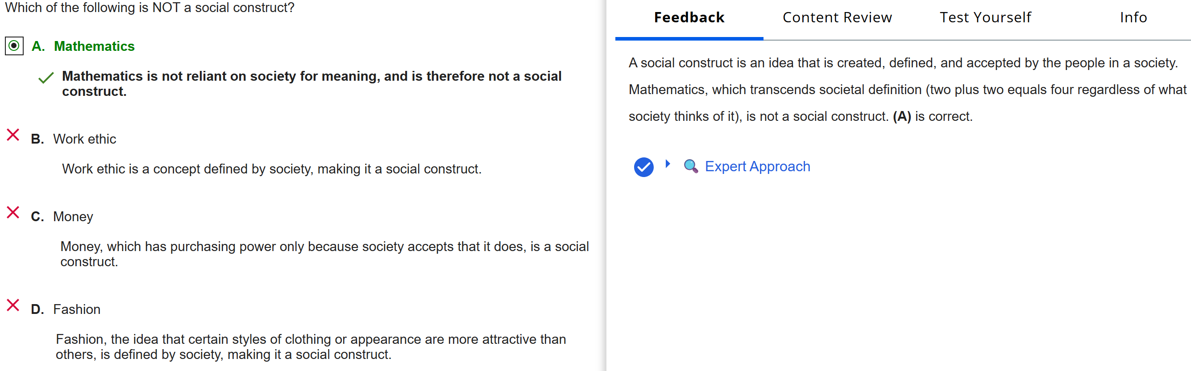Choose answer C Money
The width and height of the screenshot is (1191, 371).
73,217
